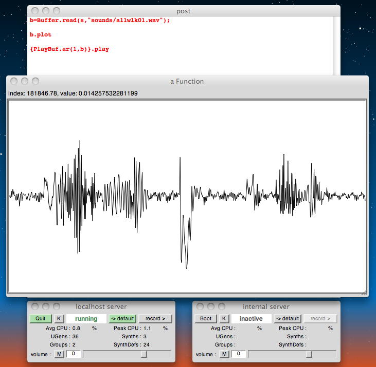Click the 'a Function' window title bar
376x367 pixels.
tap(187, 81)
